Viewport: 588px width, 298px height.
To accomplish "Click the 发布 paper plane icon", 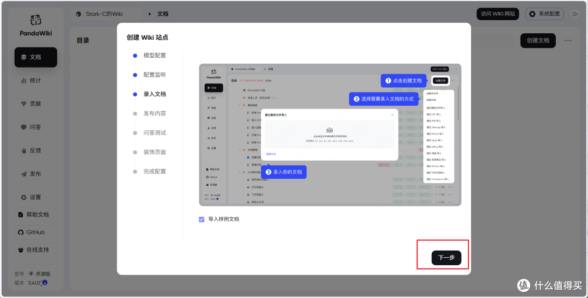I will coord(23,174).
